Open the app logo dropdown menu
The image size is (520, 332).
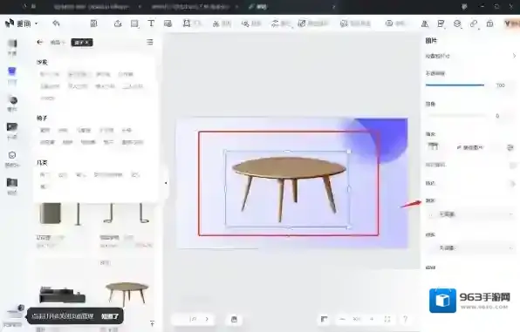point(22,24)
